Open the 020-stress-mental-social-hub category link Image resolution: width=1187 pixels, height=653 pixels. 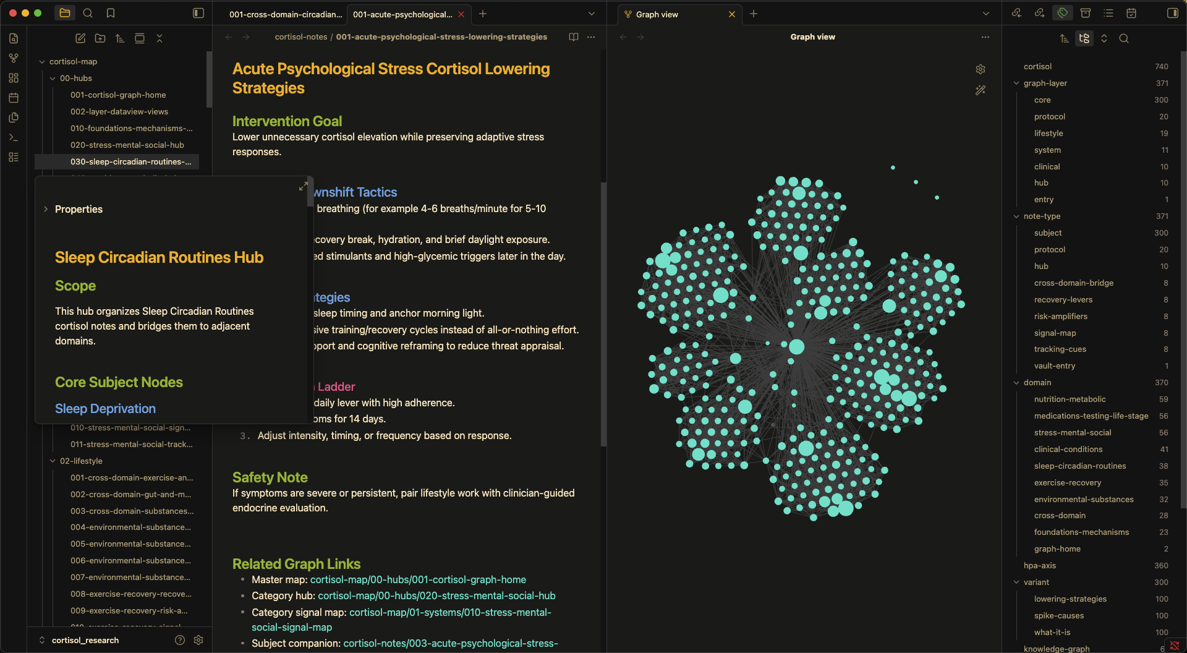pos(436,595)
